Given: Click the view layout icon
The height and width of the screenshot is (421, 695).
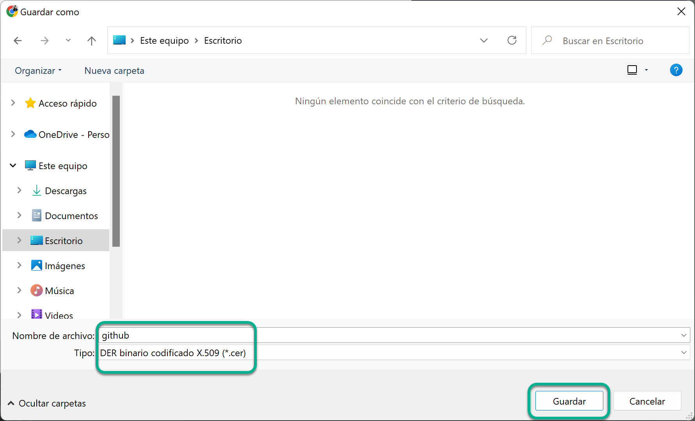Looking at the screenshot, I should [632, 70].
